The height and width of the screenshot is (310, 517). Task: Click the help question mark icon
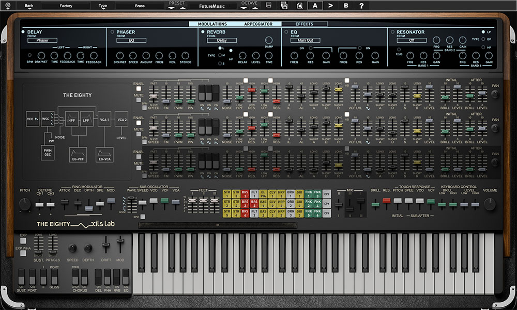click(x=361, y=6)
